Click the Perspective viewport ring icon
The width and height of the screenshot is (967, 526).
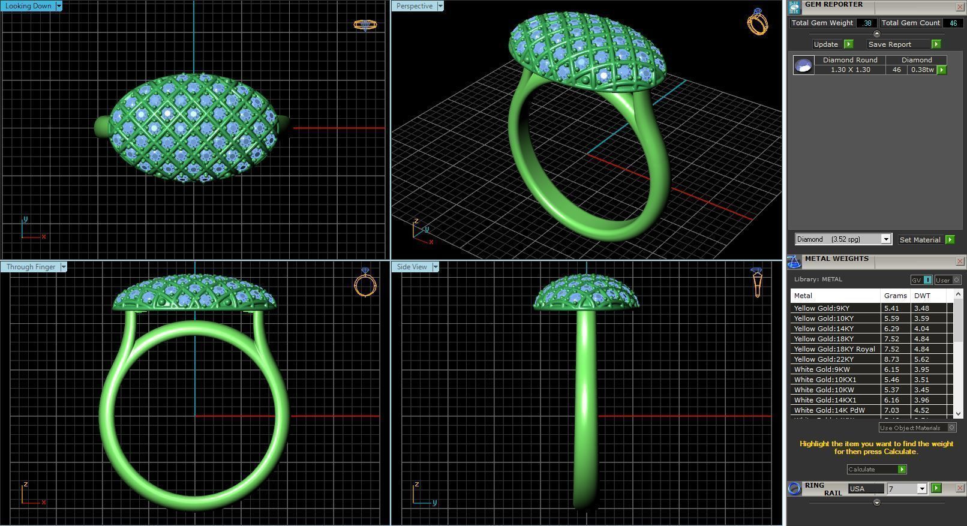coord(758,22)
